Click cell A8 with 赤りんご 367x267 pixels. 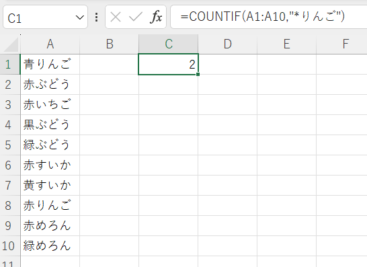(x=50, y=206)
